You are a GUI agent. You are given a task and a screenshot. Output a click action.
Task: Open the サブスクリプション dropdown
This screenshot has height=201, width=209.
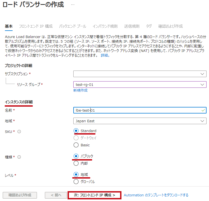(140, 74)
